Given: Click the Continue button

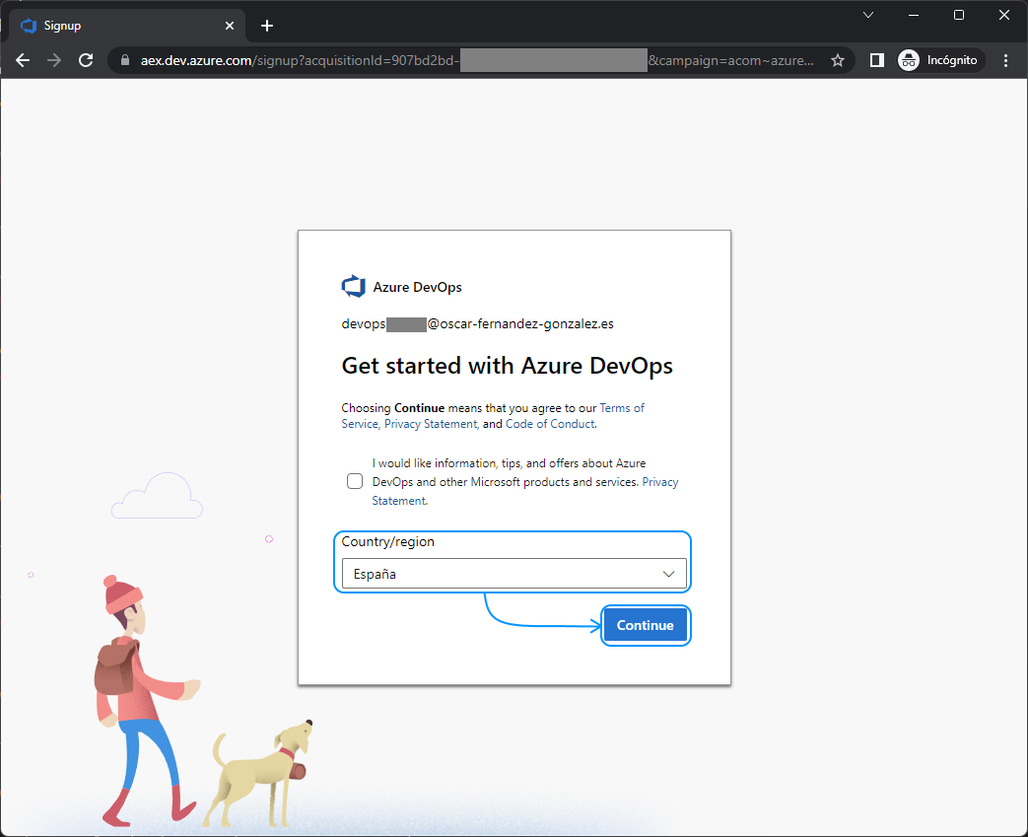Looking at the screenshot, I should click(x=646, y=625).
